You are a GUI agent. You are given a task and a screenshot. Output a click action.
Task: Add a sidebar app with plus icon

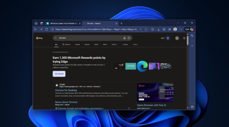tap(192, 46)
